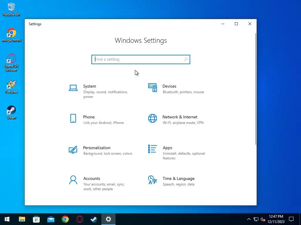Click 'Bluetooth, printers, mouse' description
Image resolution: width=301 pixels, height=225 pixels.
tap(183, 92)
